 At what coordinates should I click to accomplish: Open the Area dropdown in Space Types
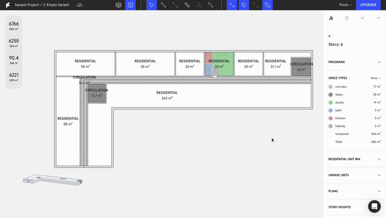(375, 78)
